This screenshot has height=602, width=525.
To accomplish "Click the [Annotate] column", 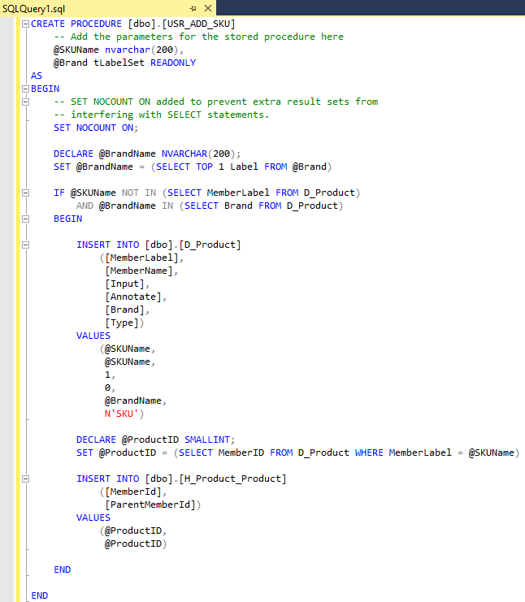I will (133, 297).
